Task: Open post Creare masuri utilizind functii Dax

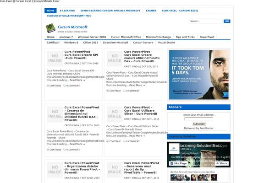Action: tap(142, 56)
